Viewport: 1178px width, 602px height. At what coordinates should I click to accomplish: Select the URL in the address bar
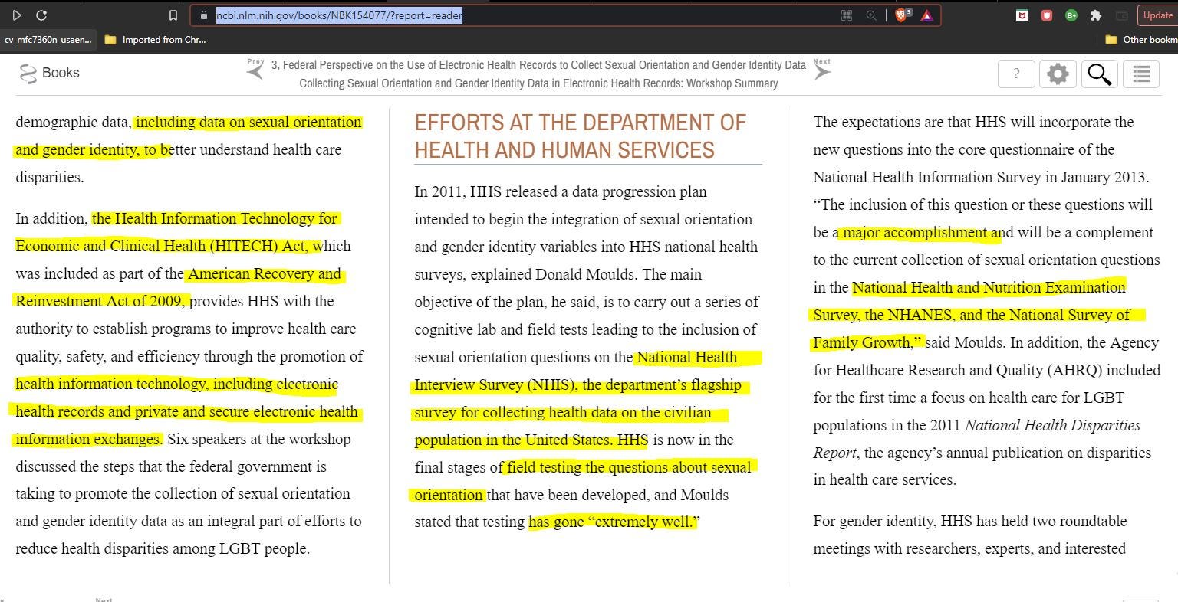pos(339,15)
